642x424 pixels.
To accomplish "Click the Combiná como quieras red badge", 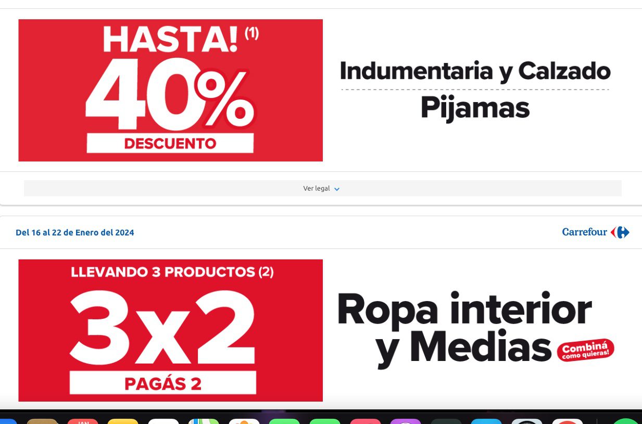I will (x=585, y=350).
